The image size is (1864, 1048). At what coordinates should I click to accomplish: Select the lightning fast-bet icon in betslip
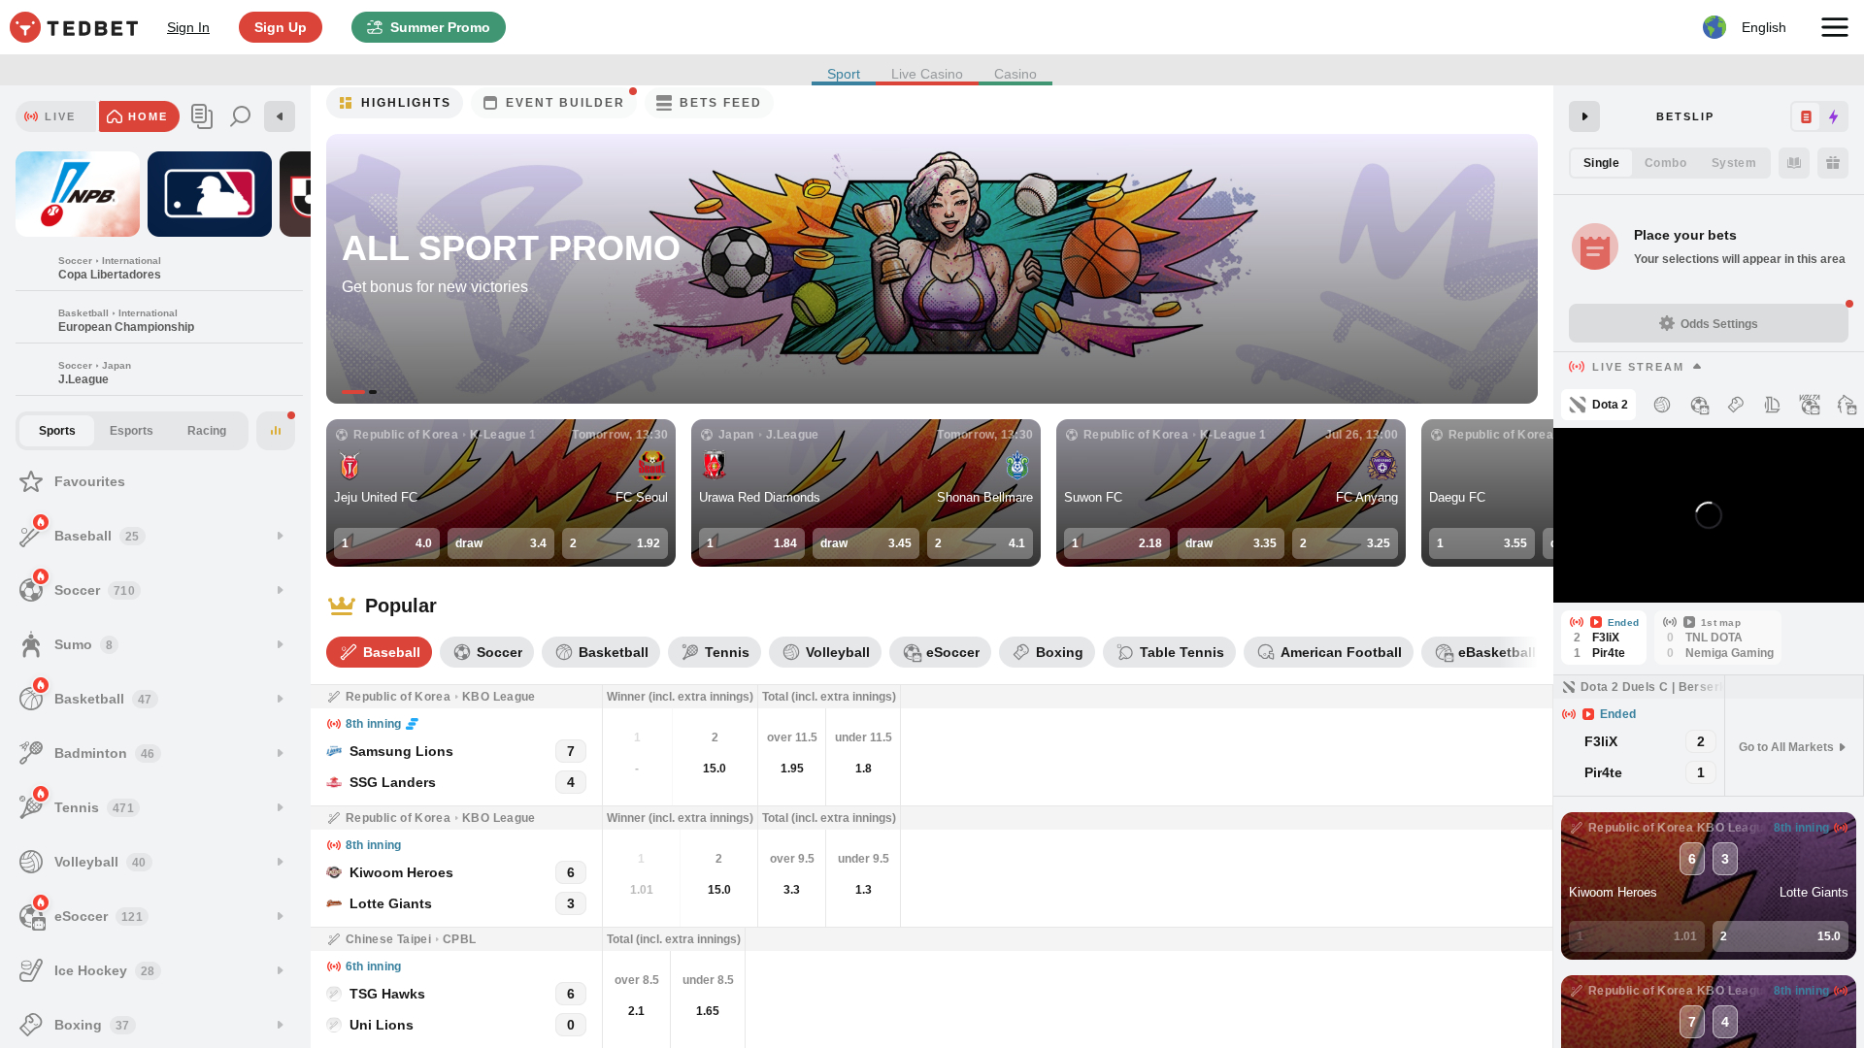1833,115
